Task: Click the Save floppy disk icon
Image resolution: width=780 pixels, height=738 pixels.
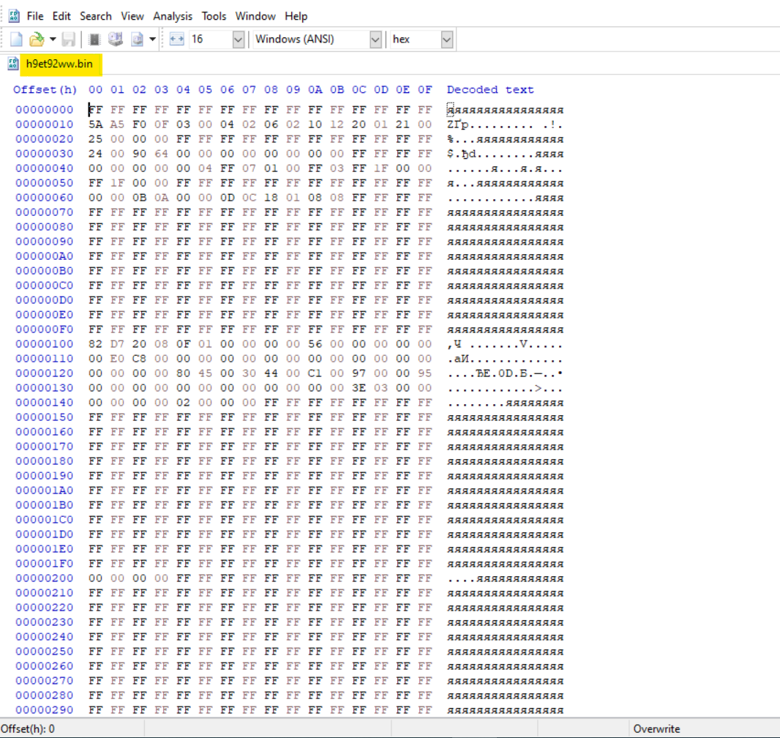Action: (68, 40)
